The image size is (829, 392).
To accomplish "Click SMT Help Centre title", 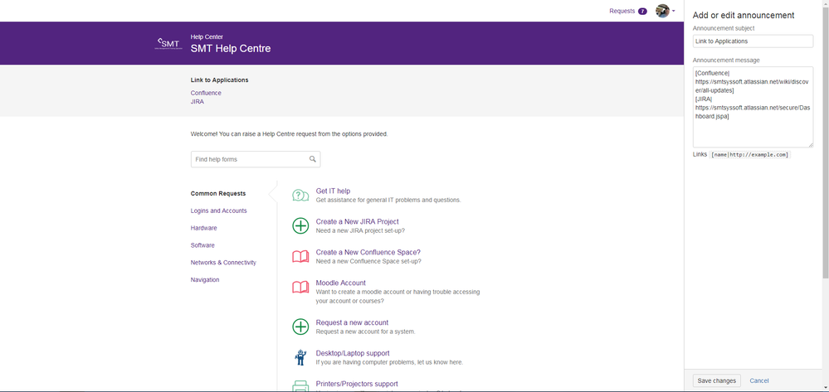I will point(231,49).
